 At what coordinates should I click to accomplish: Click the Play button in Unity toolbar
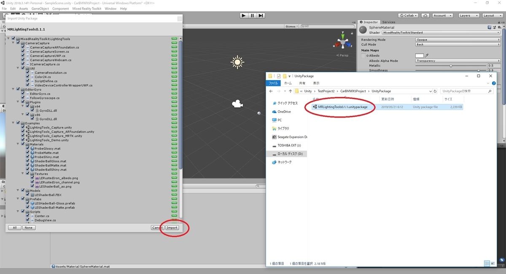click(x=244, y=16)
